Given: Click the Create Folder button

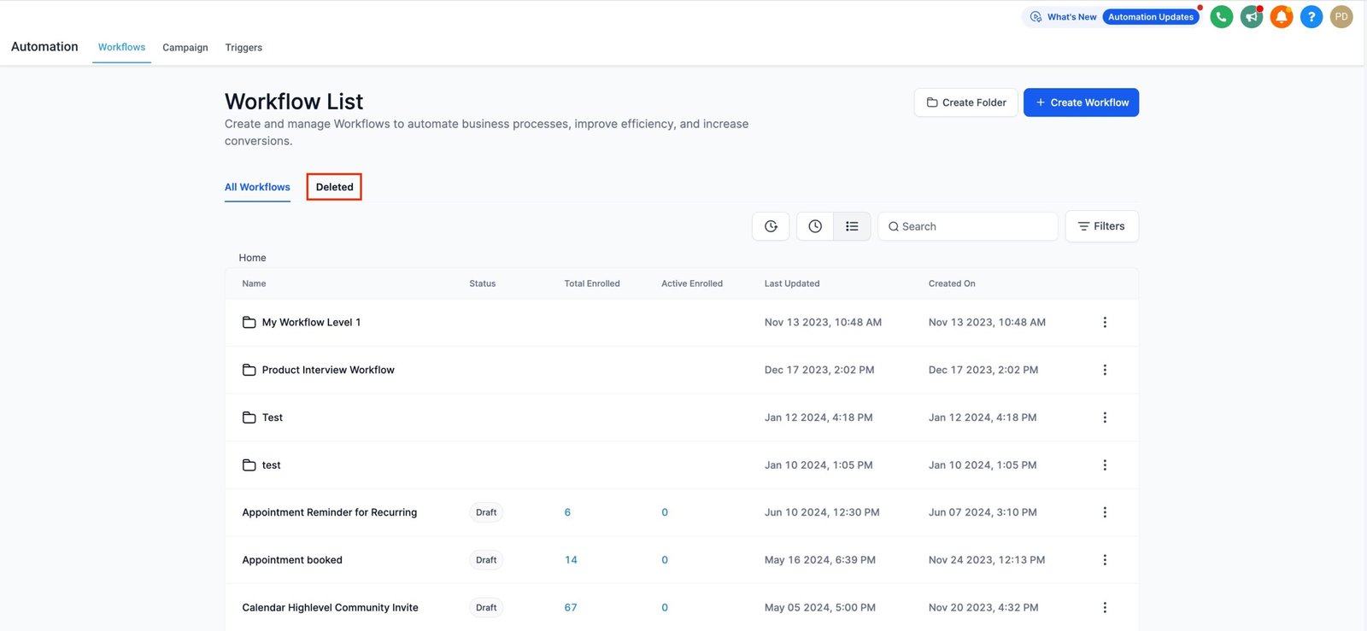Looking at the screenshot, I should 965,102.
